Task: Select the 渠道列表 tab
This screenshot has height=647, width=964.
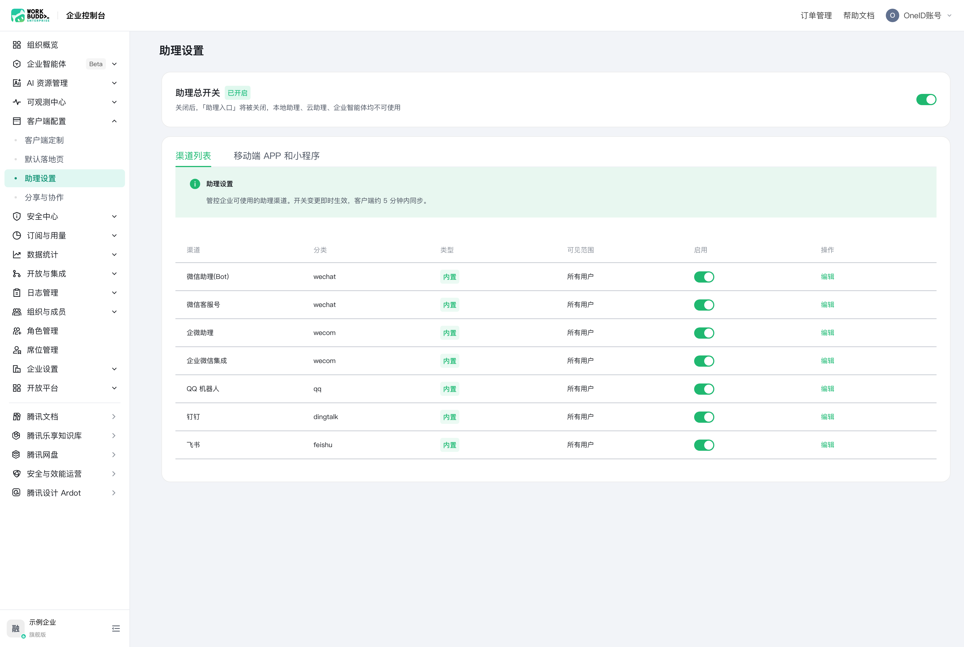Action: pos(193,156)
